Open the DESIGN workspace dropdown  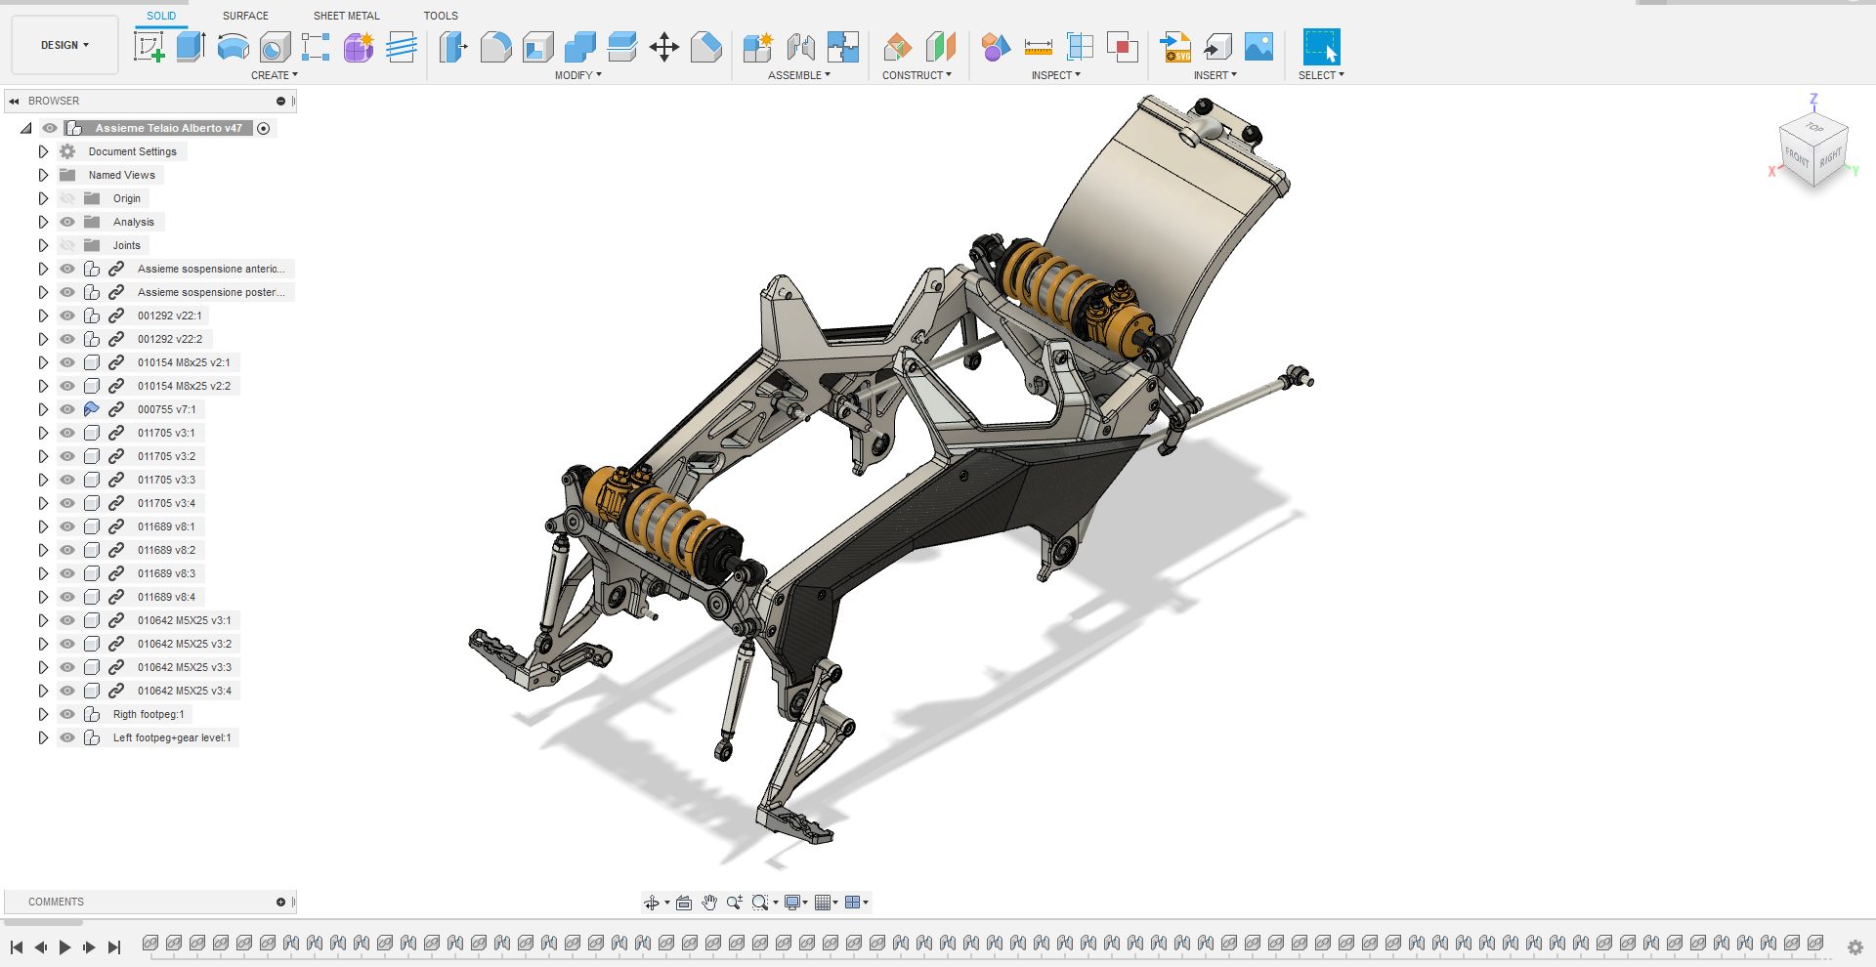[x=63, y=45]
